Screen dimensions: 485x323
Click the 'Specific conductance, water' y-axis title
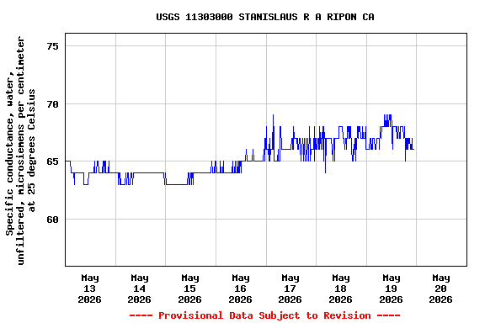click(x=20, y=151)
